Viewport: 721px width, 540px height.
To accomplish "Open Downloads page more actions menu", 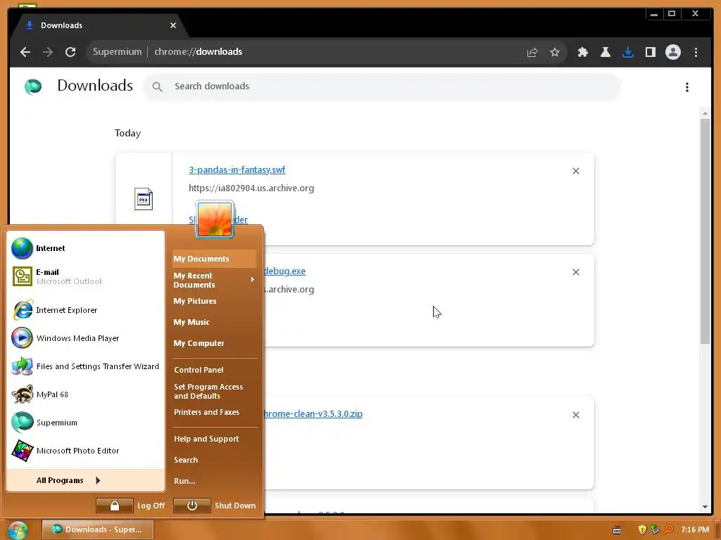I will click(x=687, y=86).
